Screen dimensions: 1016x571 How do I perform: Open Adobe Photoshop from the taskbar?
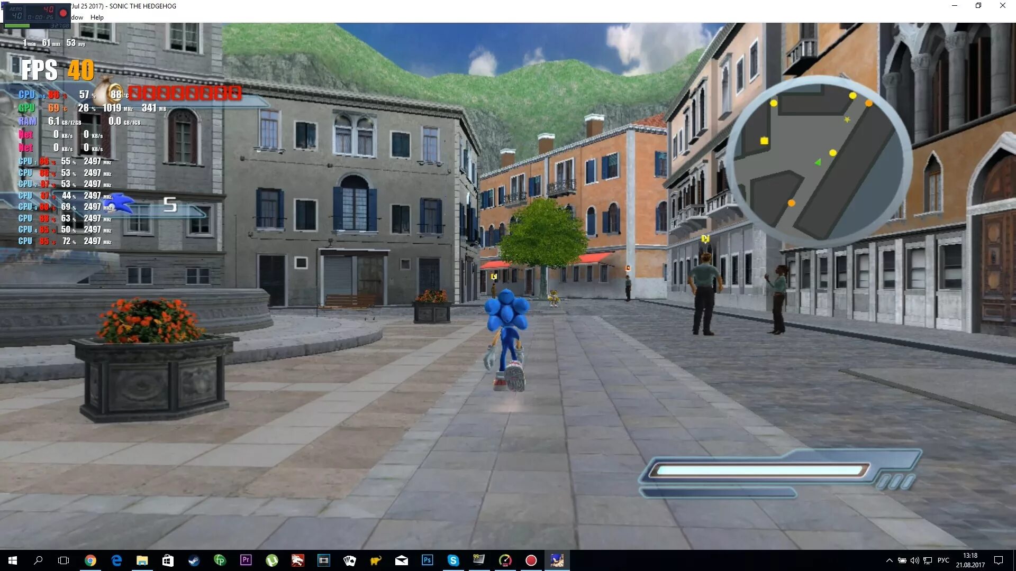pyautogui.click(x=427, y=560)
